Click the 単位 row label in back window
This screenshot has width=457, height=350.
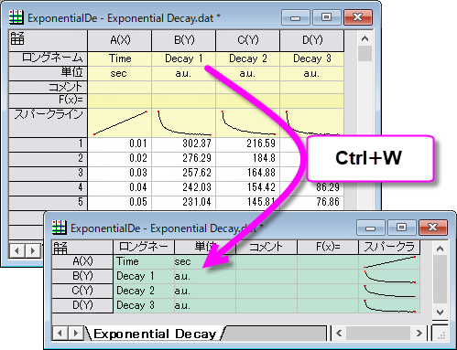pyautogui.click(x=49, y=73)
